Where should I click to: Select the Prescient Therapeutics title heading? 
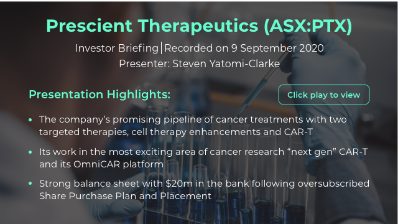[199, 26]
